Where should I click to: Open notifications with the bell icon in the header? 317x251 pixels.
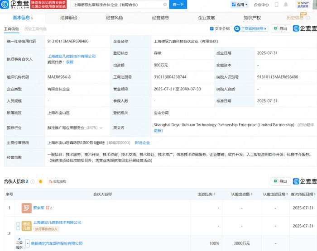[x=286, y=5]
